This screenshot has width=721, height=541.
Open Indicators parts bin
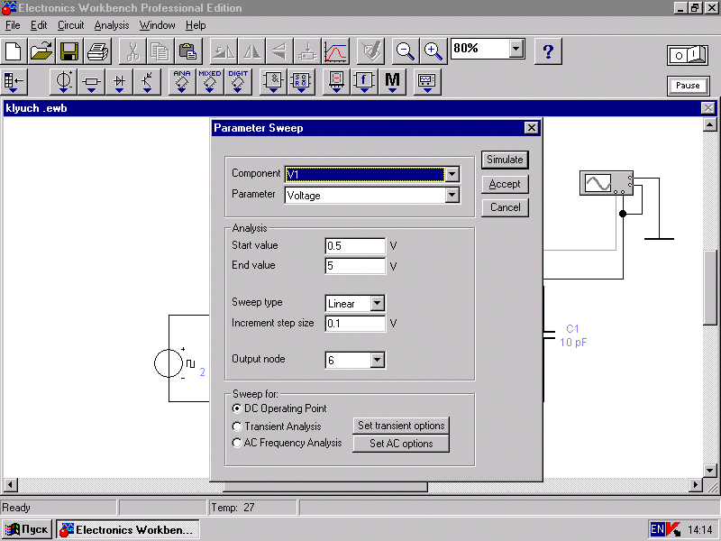[x=336, y=82]
